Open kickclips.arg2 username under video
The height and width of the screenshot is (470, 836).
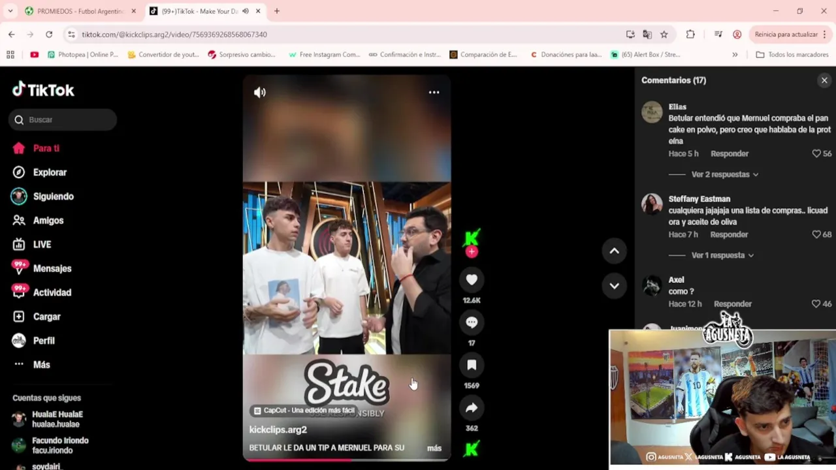click(x=278, y=430)
